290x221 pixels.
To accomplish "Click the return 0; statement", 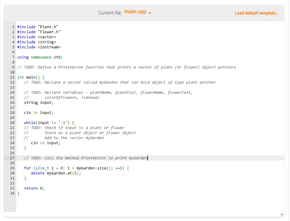I will pyautogui.click(x=34, y=188).
